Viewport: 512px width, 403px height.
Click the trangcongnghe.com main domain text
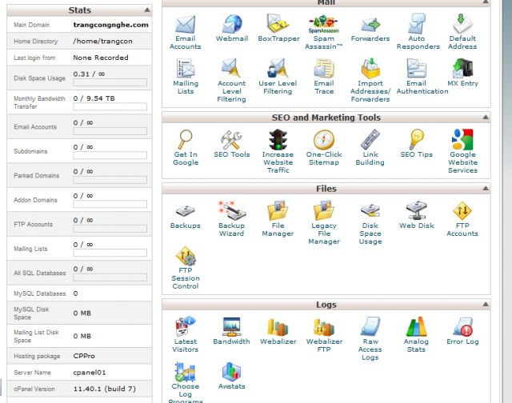pyautogui.click(x=110, y=25)
